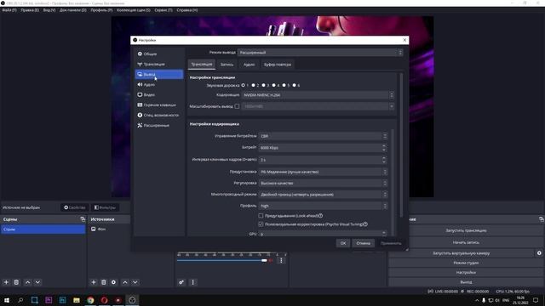
Task: Select audio track 3 radio button
Action: coord(264,85)
